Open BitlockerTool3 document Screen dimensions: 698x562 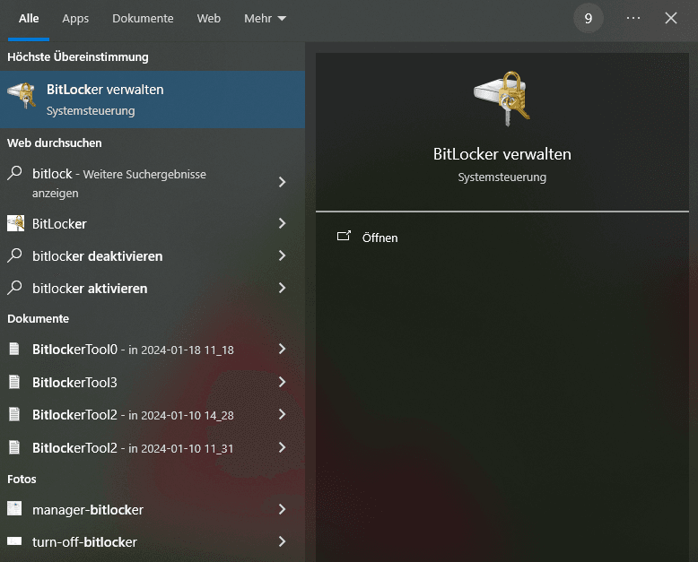coord(153,382)
